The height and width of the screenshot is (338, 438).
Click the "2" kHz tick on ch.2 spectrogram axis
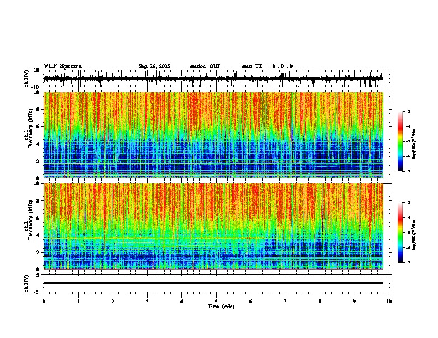click(x=39, y=252)
